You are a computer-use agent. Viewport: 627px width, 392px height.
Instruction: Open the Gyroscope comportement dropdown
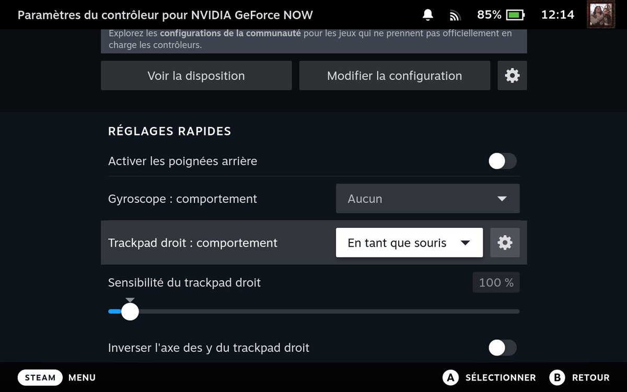[427, 199]
